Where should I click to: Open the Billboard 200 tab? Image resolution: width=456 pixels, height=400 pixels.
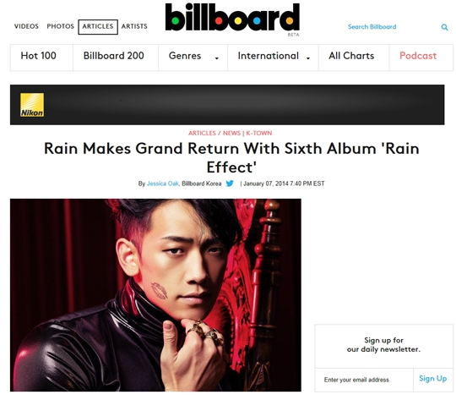click(x=114, y=56)
